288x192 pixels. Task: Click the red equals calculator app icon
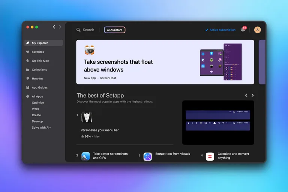[x=210, y=156]
